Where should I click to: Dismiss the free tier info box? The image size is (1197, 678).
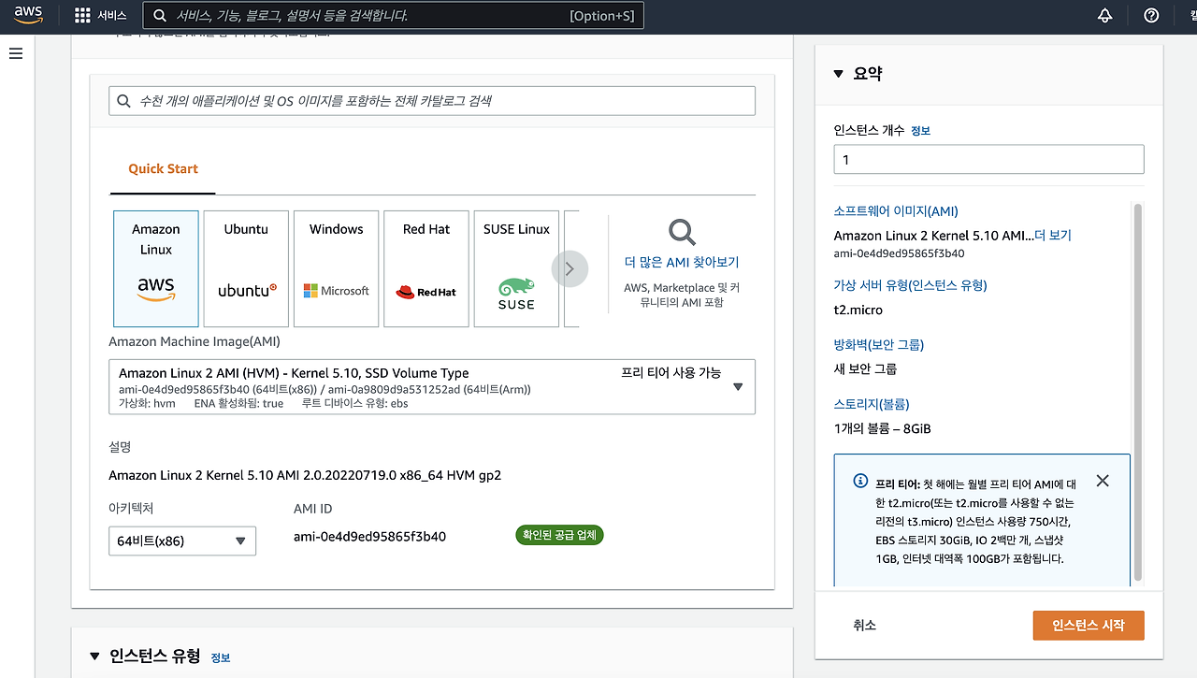click(1103, 481)
